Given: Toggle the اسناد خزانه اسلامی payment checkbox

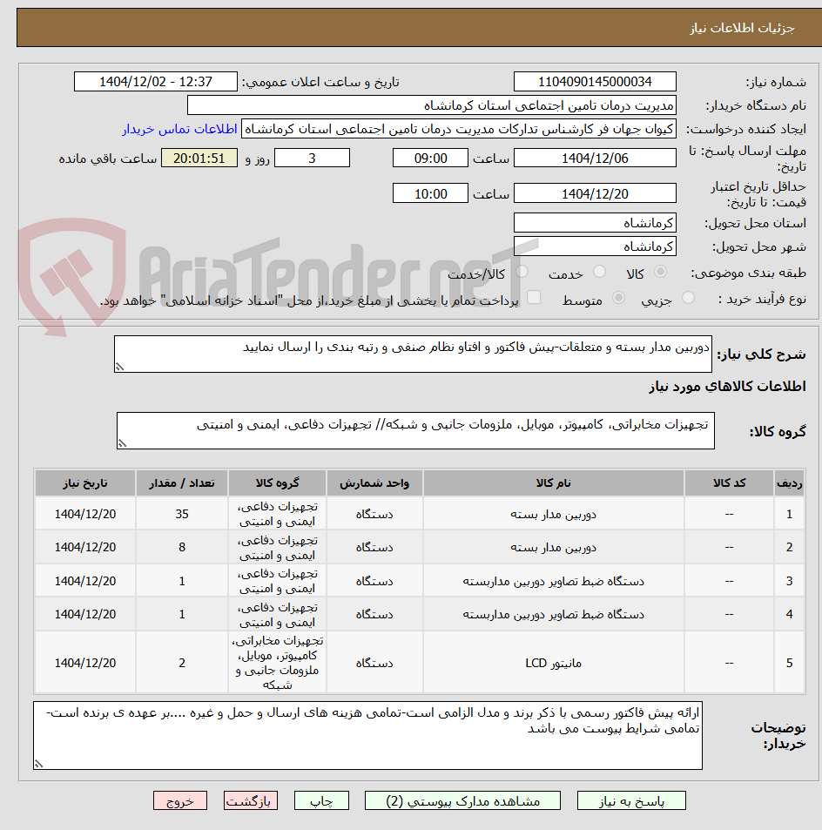Looking at the screenshot, I should tap(534, 298).
